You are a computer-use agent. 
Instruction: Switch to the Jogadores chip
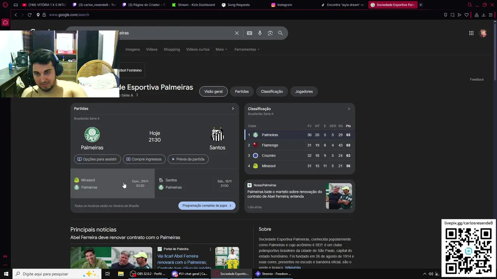[304, 91]
